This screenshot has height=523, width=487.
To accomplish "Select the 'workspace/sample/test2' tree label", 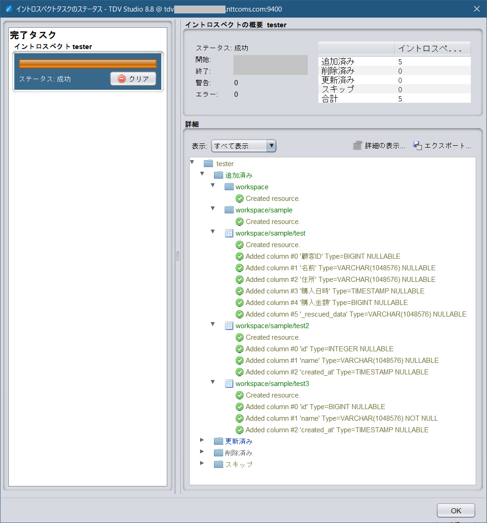I will pyautogui.click(x=272, y=325).
